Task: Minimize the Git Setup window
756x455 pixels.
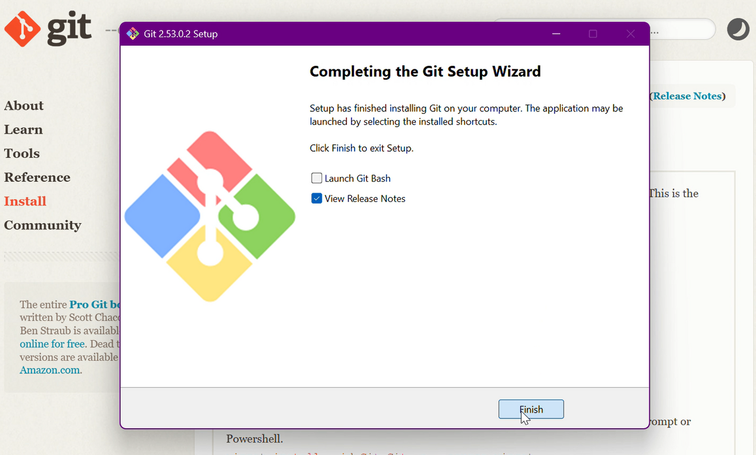Action: coord(556,34)
